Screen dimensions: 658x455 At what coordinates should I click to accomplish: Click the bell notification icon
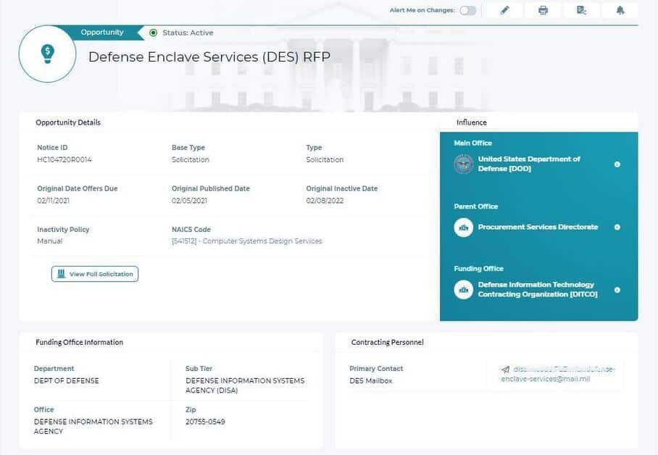[620, 10]
